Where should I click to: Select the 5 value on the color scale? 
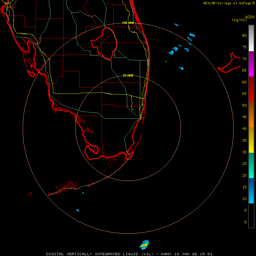[245, 210]
